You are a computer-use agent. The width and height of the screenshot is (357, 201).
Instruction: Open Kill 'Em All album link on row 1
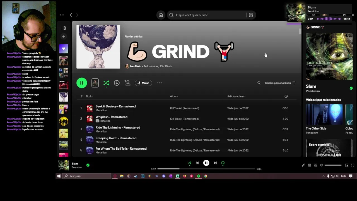click(x=184, y=108)
